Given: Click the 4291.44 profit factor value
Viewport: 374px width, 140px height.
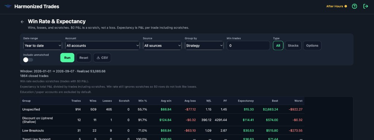Looking at the screenshot, I should click(x=221, y=120).
